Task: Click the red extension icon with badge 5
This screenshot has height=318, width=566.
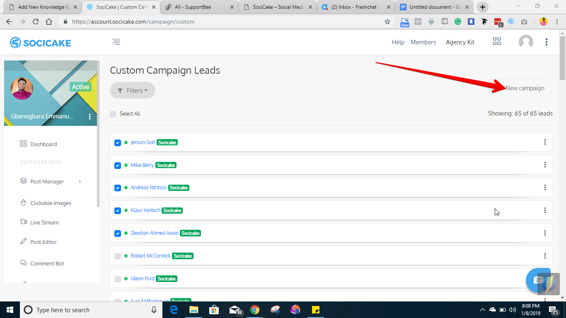Action: point(498,22)
